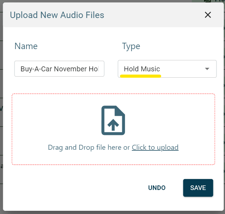The image size is (225, 214).
Task: Click the up arrow inside the file icon
Action: pyautogui.click(x=113, y=125)
